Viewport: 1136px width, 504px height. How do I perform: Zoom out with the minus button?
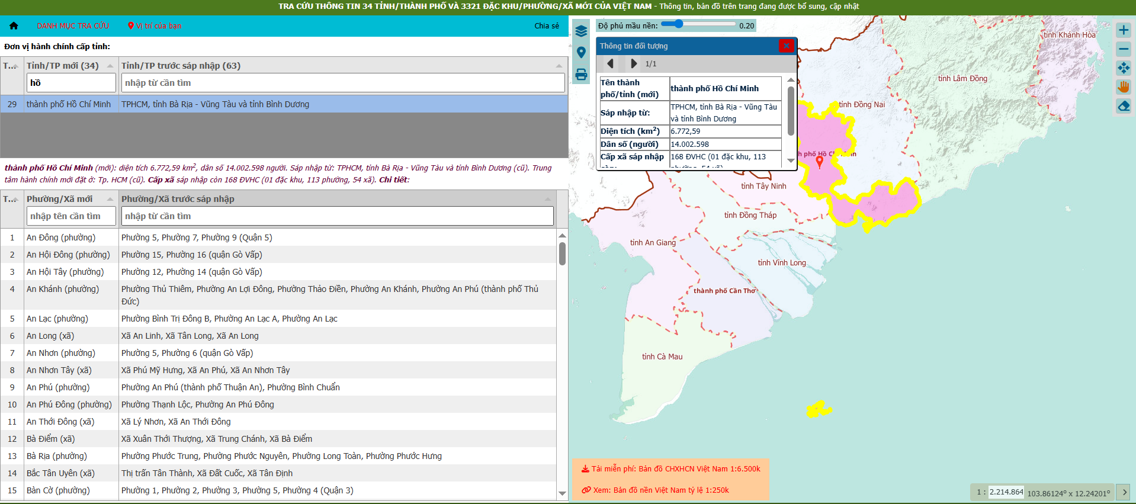[x=1123, y=49]
